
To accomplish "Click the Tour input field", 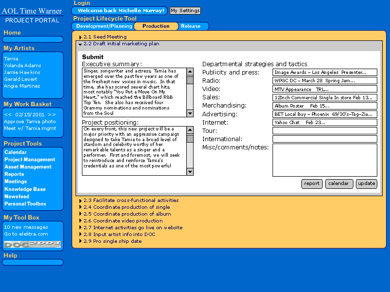I will (x=324, y=130).
